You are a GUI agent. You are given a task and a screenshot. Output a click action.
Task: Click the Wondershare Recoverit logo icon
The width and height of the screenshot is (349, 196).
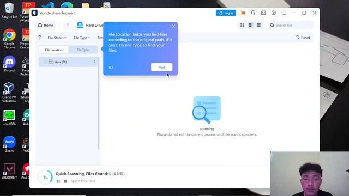coord(34,13)
